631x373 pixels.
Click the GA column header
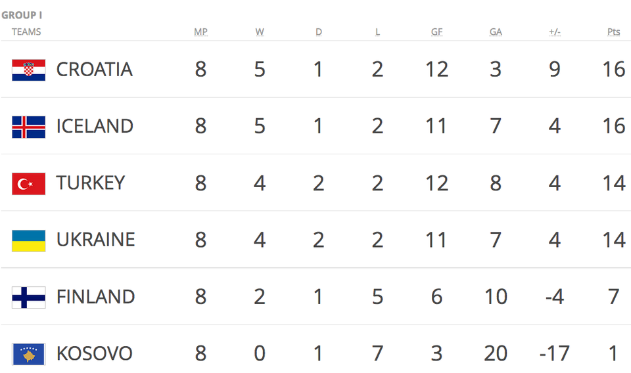pos(496,32)
